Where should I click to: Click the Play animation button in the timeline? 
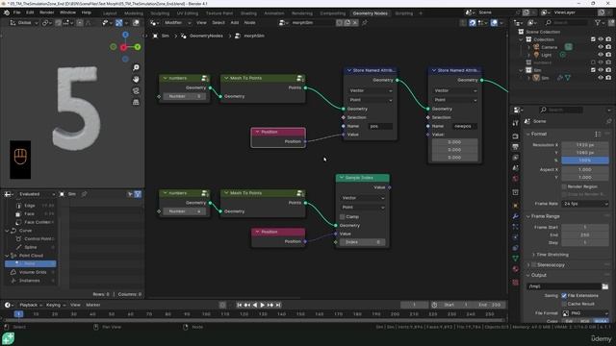263,305
